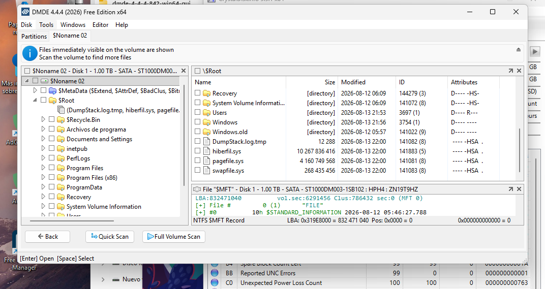Expand the [+] File # record line
This screenshot has width=545, height=289.
(x=200, y=205)
